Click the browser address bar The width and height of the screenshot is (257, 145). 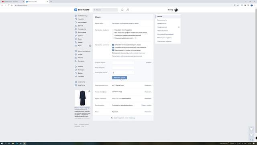[x=123, y=5]
